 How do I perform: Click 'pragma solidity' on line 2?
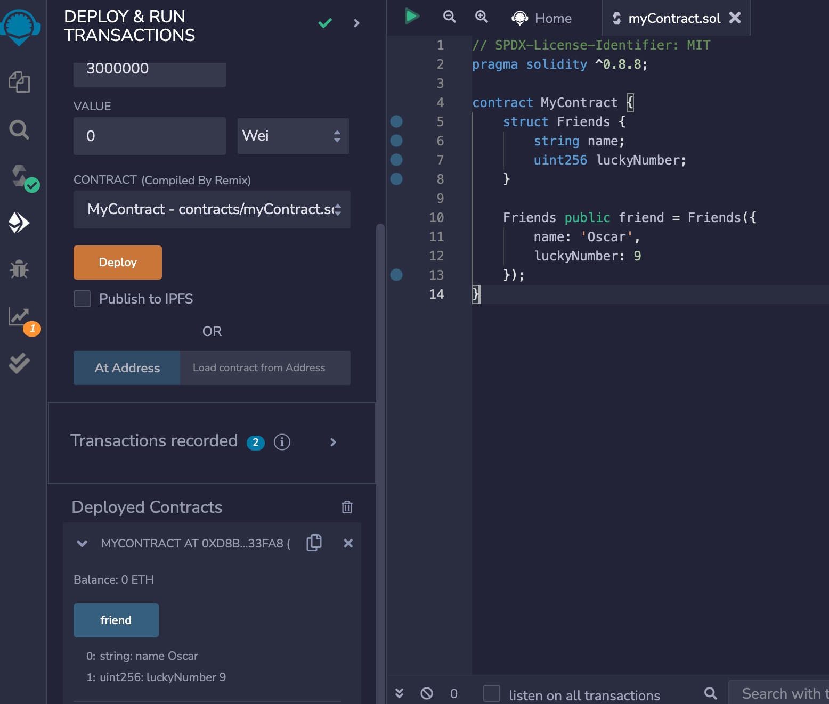click(x=530, y=64)
